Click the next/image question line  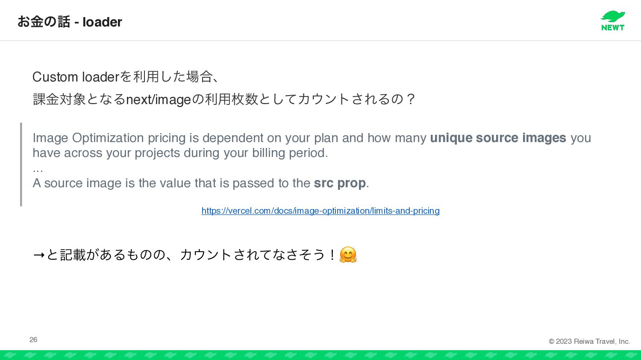tap(224, 99)
